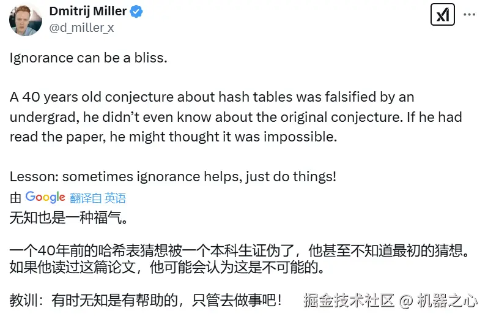
Task: Click the "翻译自 英语" translation link
Action: 98,198
